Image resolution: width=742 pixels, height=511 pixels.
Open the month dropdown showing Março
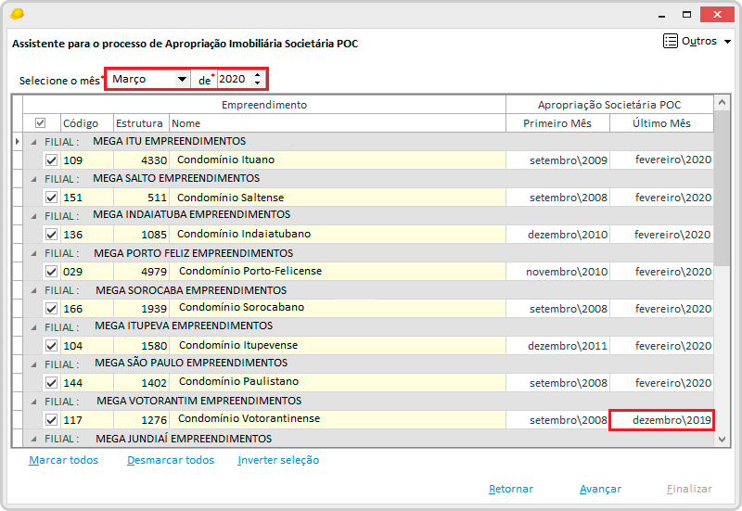point(182,79)
